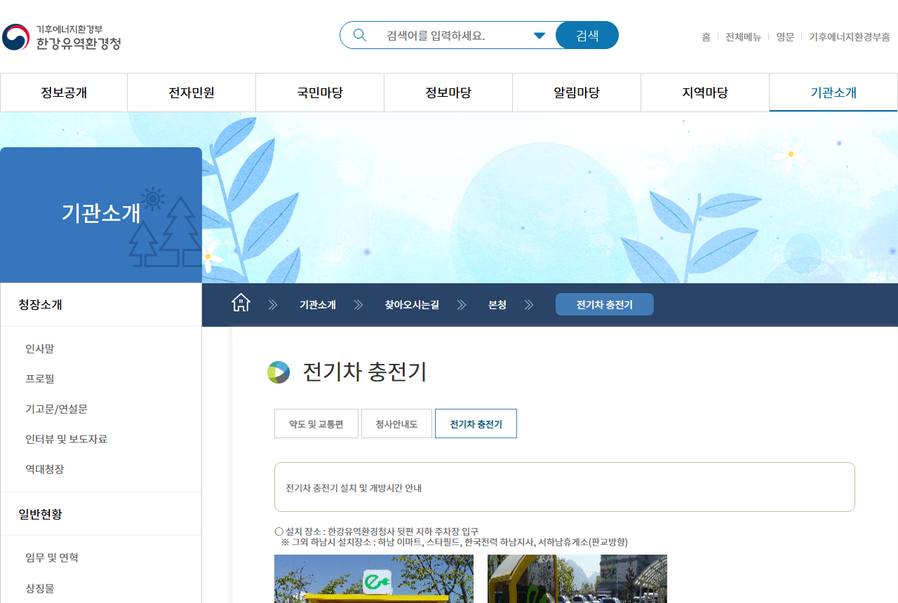898x603 pixels.
Task: Open the 전기차 충전기 breadcrumb dropdown
Action: coord(605,304)
